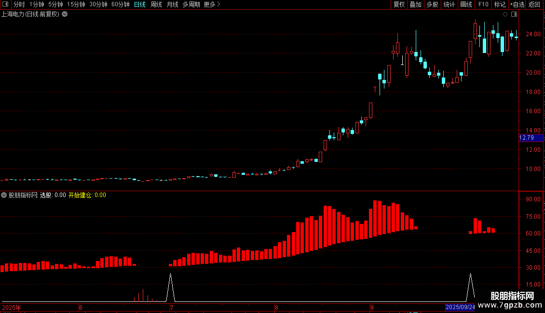Click the 上海电力(日线.前复权) chart title
This screenshot has width=545, height=313.
[30, 14]
